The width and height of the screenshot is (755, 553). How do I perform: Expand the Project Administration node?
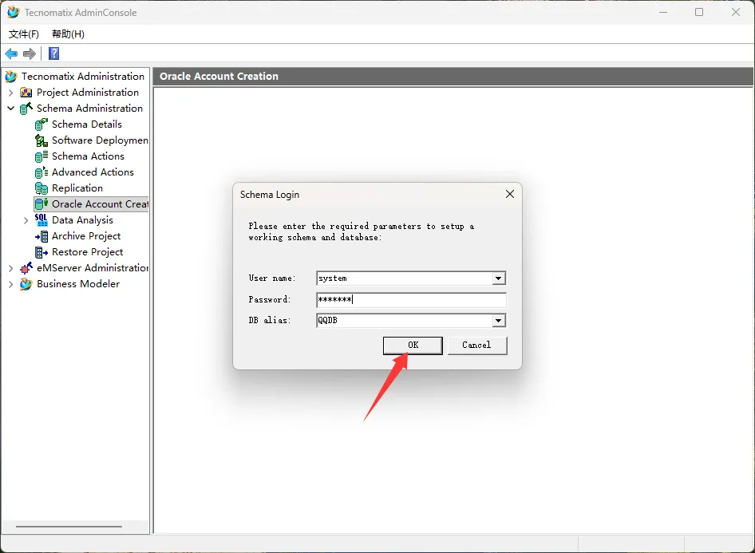pos(10,93)
